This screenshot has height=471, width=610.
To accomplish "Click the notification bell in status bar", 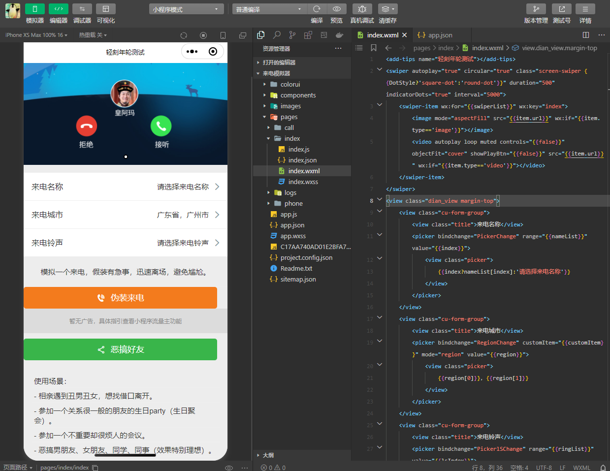I will [x=603, y=468].
